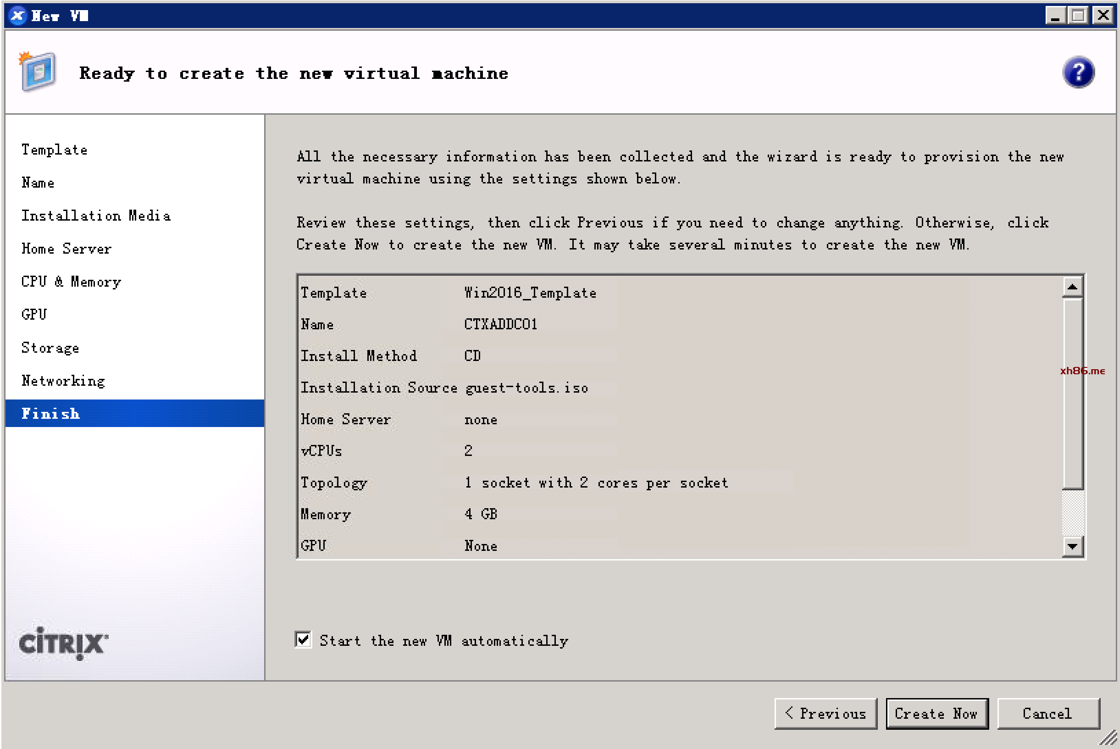Cancel the New VM wizard
The width and height of the screenshot is (1119, 749).
click(x=1048, y=713)
